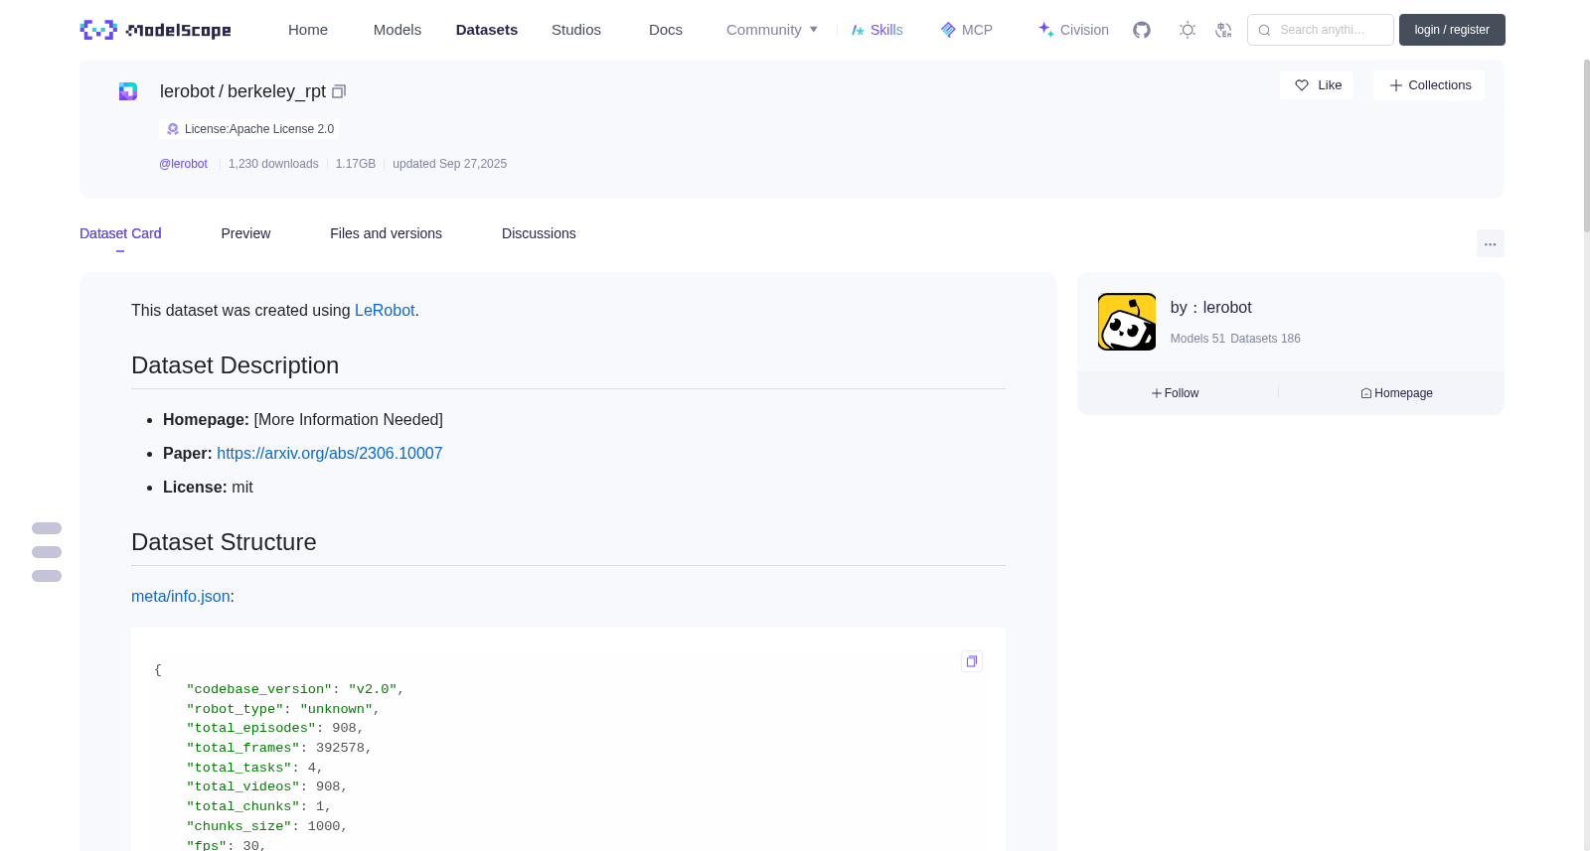This screenshot has height=851, width=1590.
Task: Click the dataset cube icon beside lerobot
Action: [x=128, y=91]
